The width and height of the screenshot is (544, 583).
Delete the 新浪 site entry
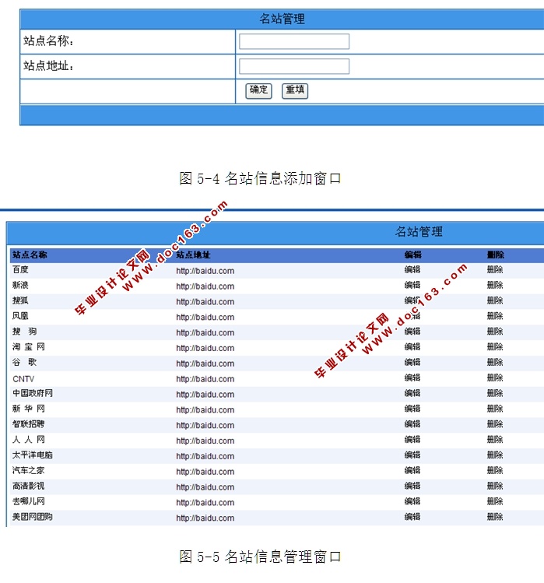click(x=495, y=286)
